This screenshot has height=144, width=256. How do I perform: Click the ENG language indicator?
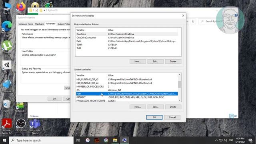pyautogui.click(x=231, y=140)
